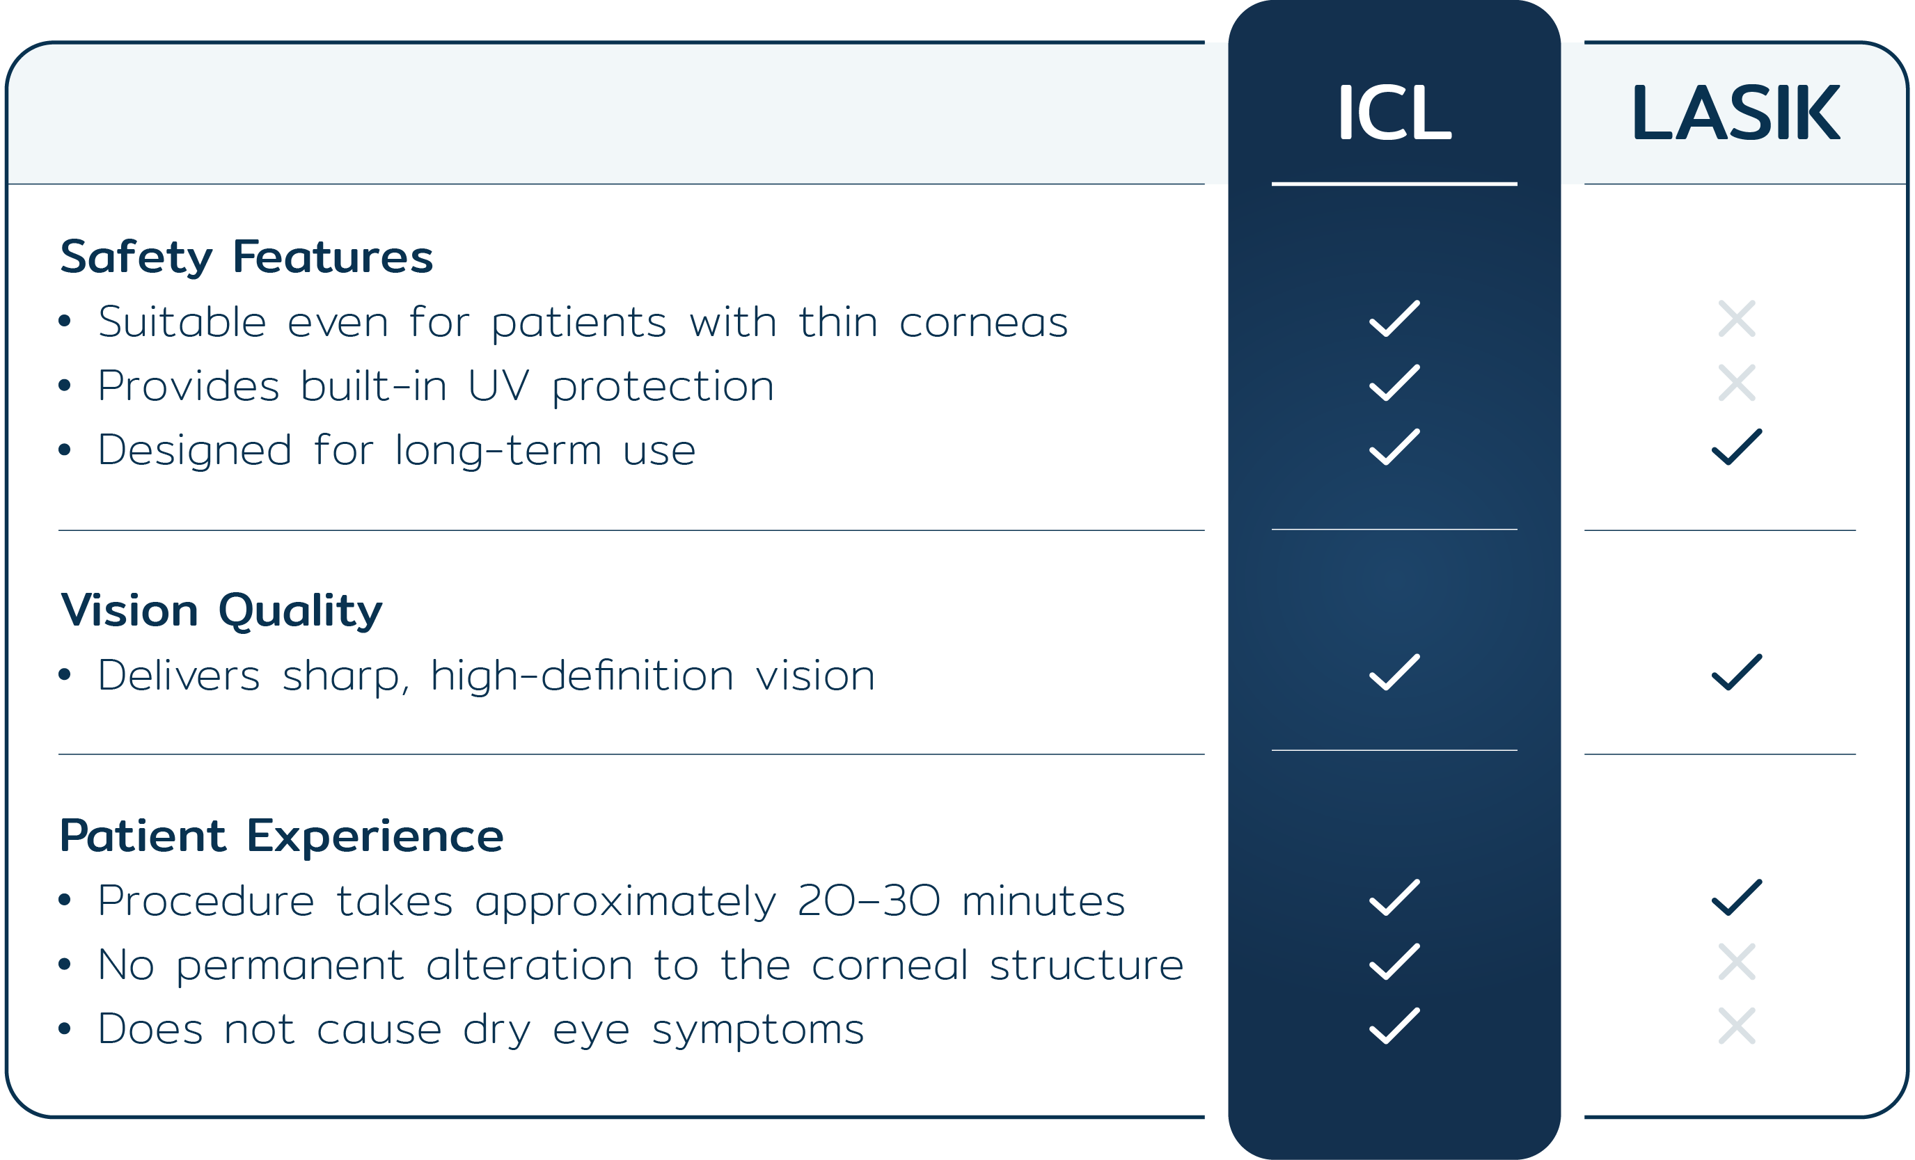The image size is (1915, 1160).
Task: Click LASIK checkmark for high-definition vision row
Action: [x=1736, y=672]
